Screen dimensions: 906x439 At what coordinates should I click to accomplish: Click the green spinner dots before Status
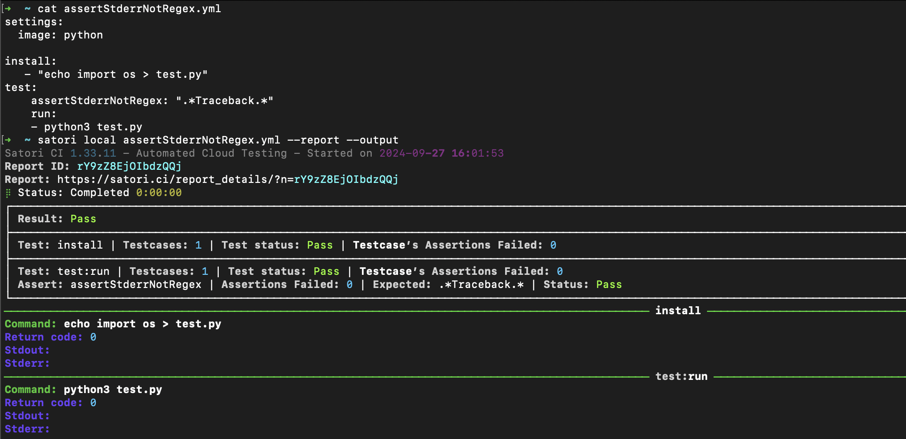(8, 193)
